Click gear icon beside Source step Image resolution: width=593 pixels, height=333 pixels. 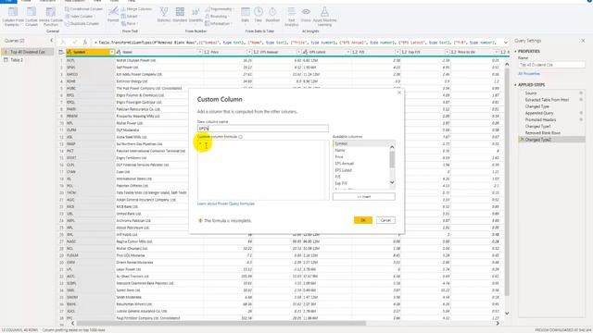pyautogui.click(x=581, y=92)
